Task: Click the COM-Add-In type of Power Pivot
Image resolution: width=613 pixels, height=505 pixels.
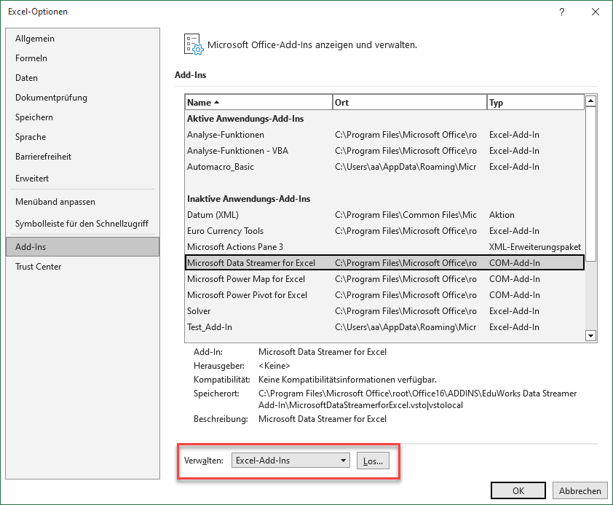Action: tap(515, 295)
